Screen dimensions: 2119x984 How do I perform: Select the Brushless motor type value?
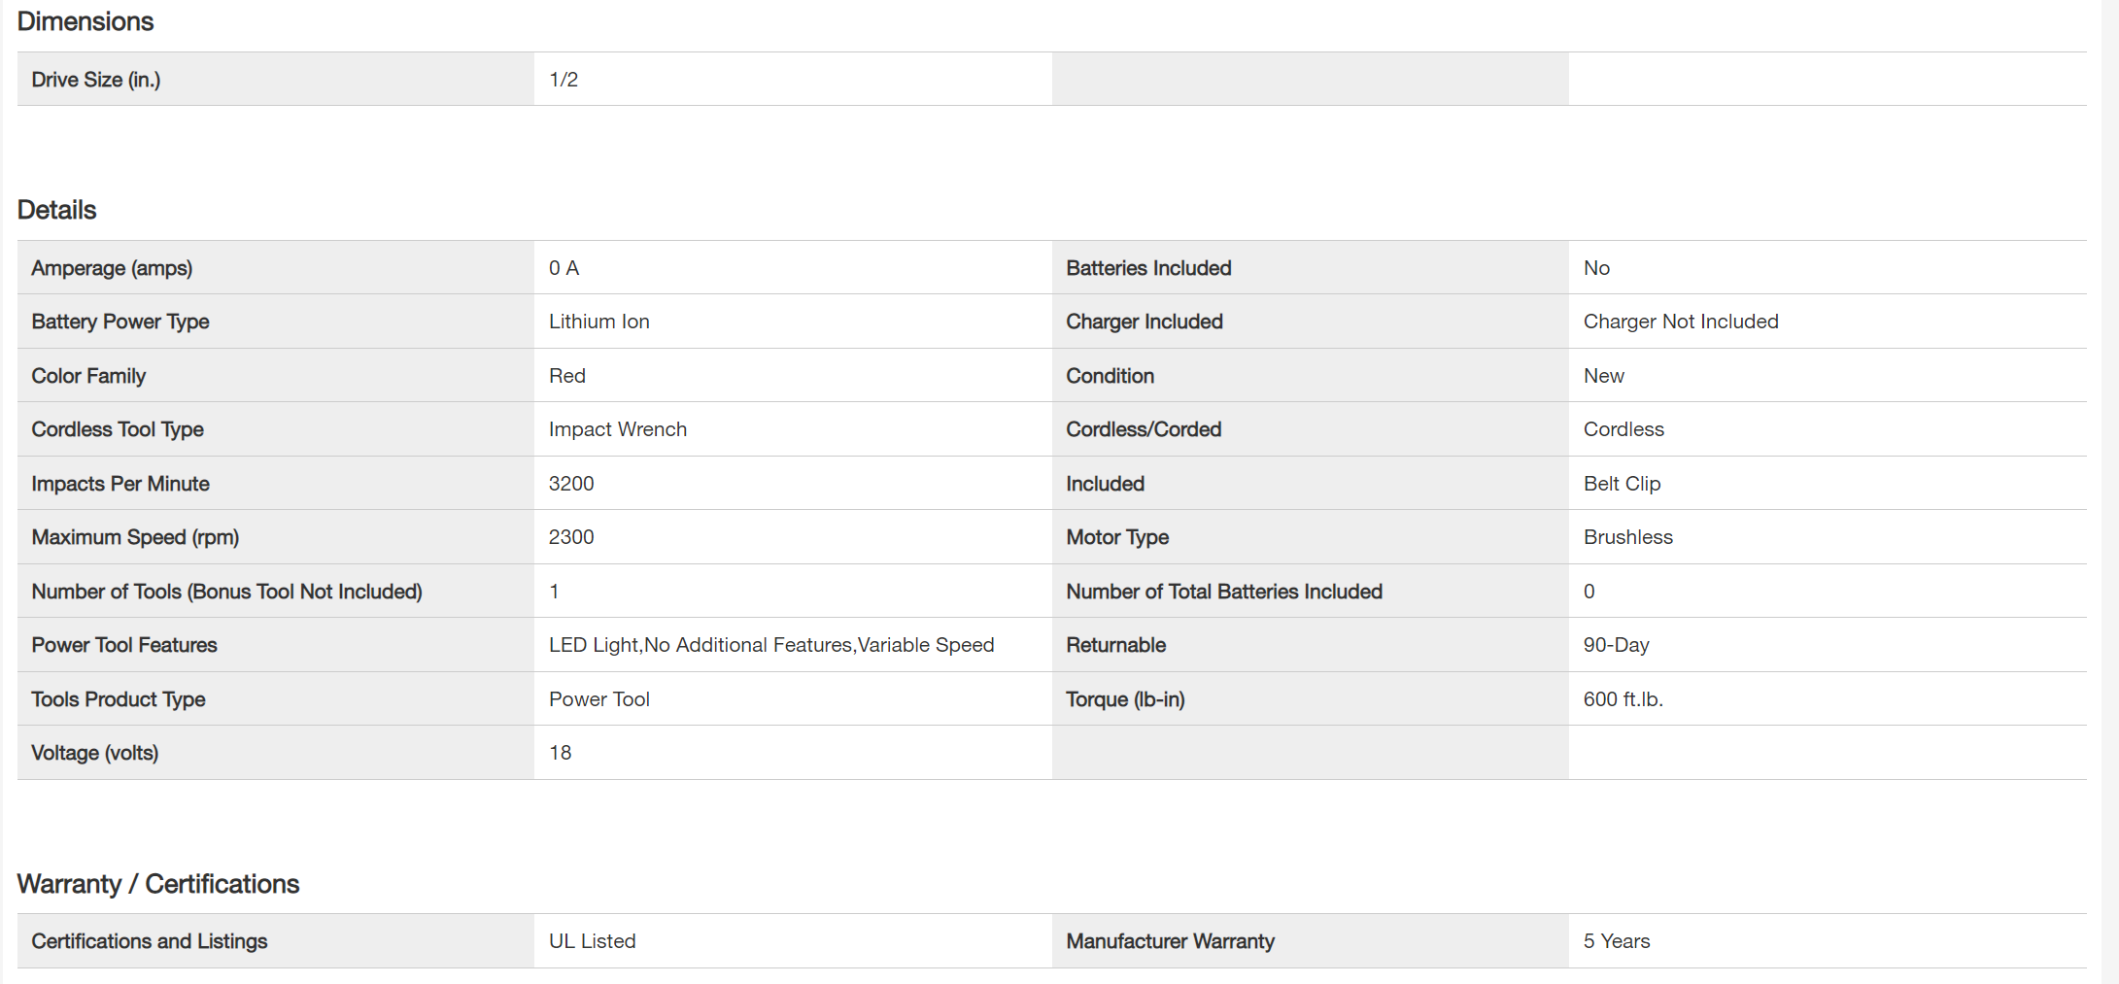pos(1627,537)
